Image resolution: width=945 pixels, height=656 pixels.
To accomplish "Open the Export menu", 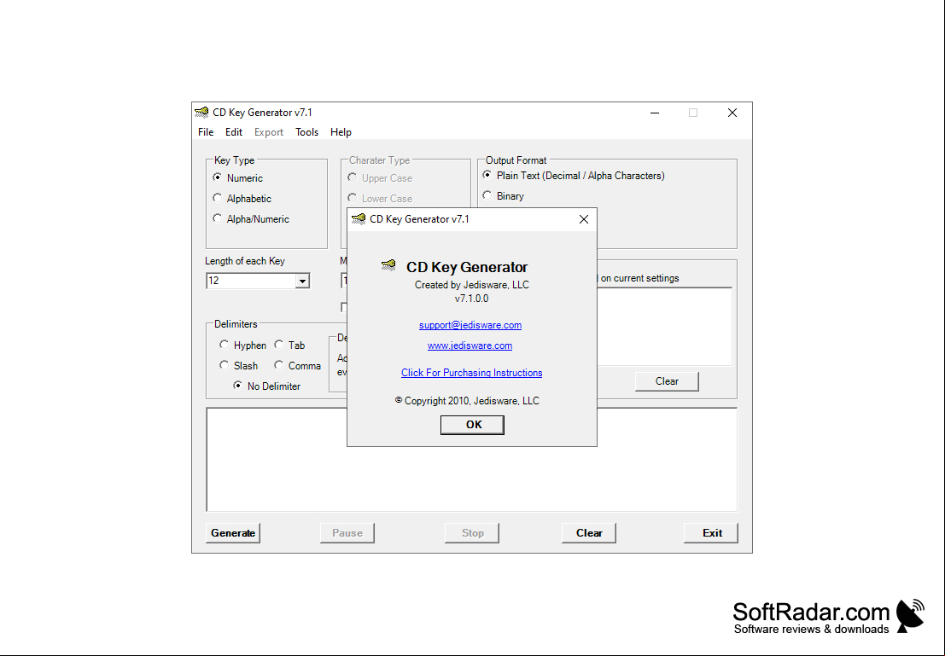I will [x=269, y=132].
